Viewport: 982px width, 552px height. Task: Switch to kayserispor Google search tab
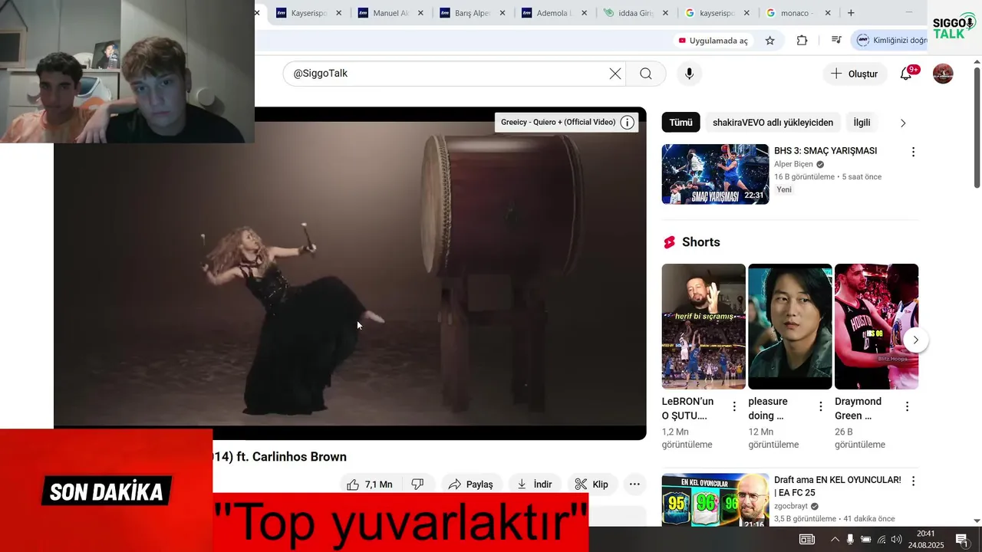pyautogui.click(x=717, y=13)
